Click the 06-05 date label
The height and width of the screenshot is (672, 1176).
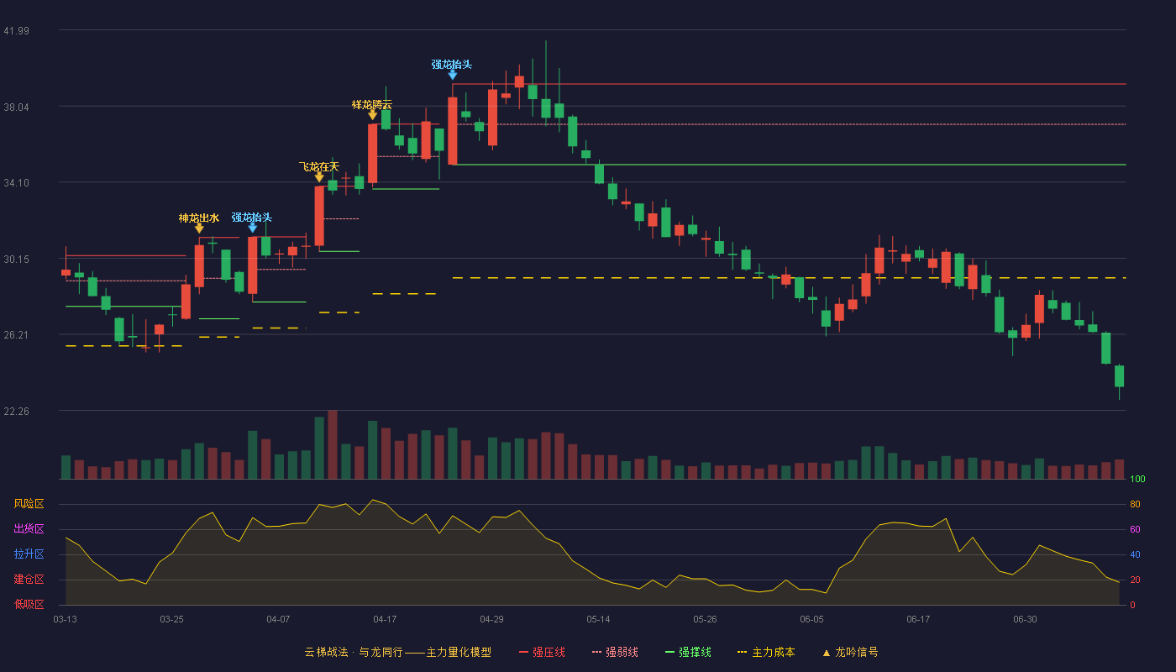click(x=811, y=619)
